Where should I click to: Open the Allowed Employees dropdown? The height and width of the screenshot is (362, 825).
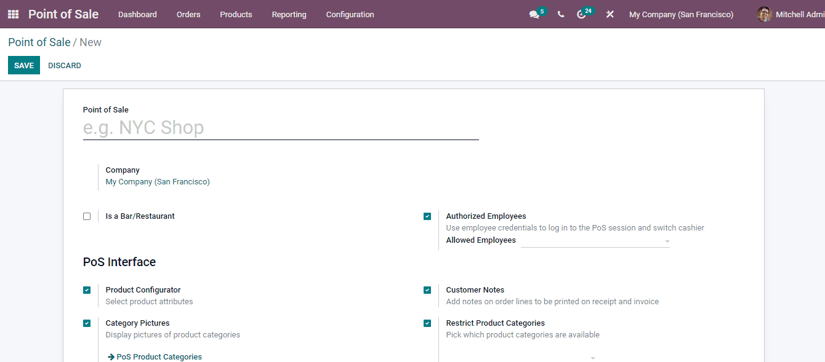(667, 241)
